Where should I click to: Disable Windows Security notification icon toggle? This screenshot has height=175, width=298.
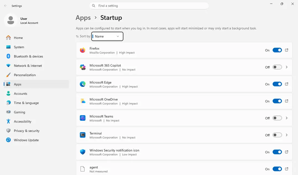(277, 152)
